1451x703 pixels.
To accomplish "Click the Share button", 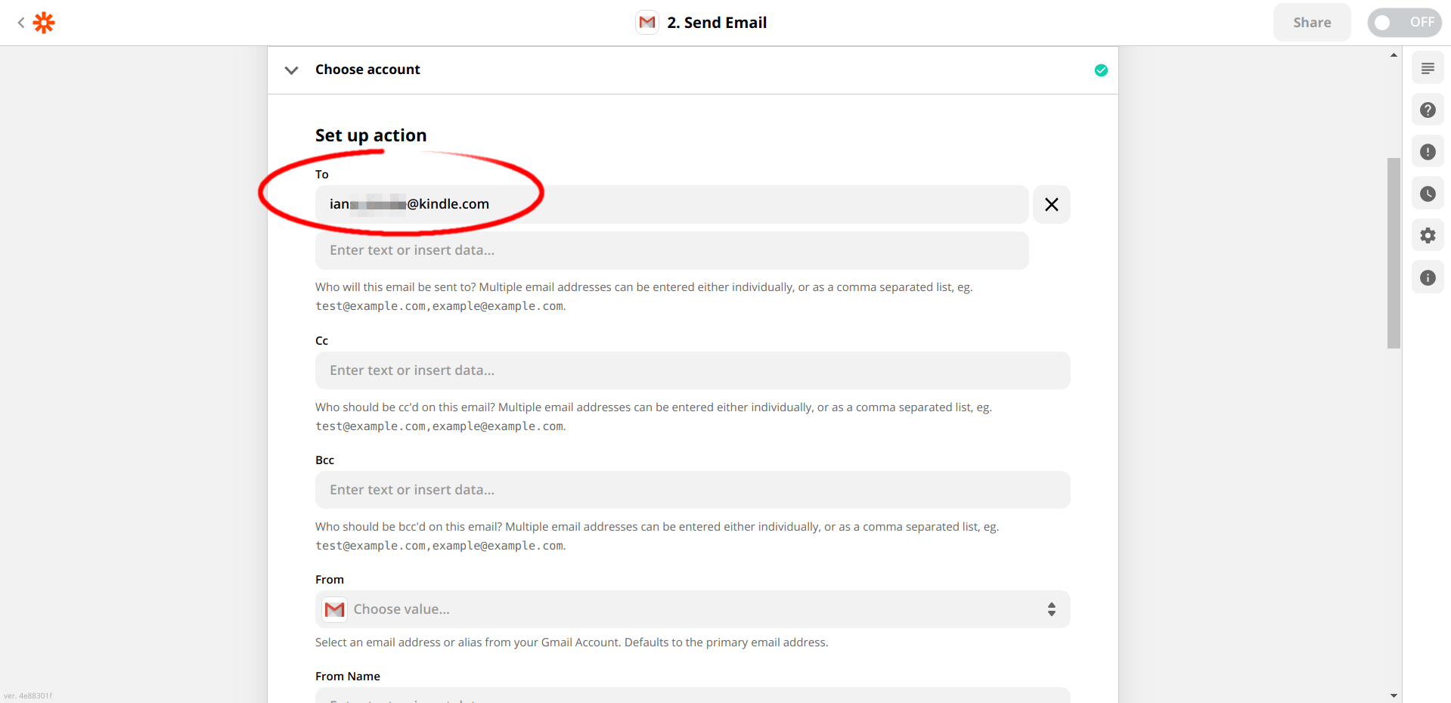I will (1311, 22).
